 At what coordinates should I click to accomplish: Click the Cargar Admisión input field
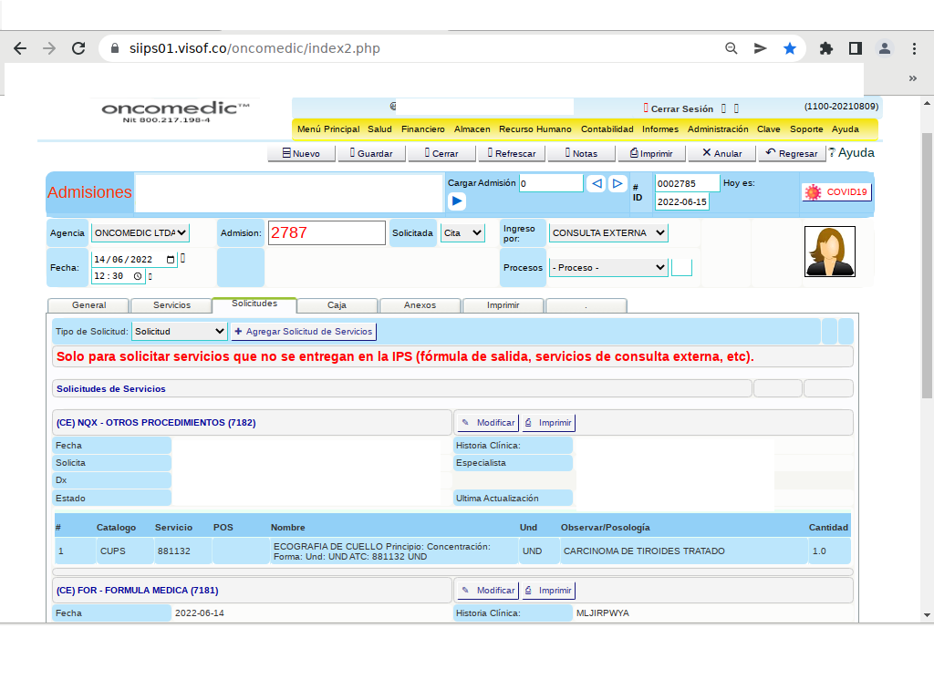[551, 183]
